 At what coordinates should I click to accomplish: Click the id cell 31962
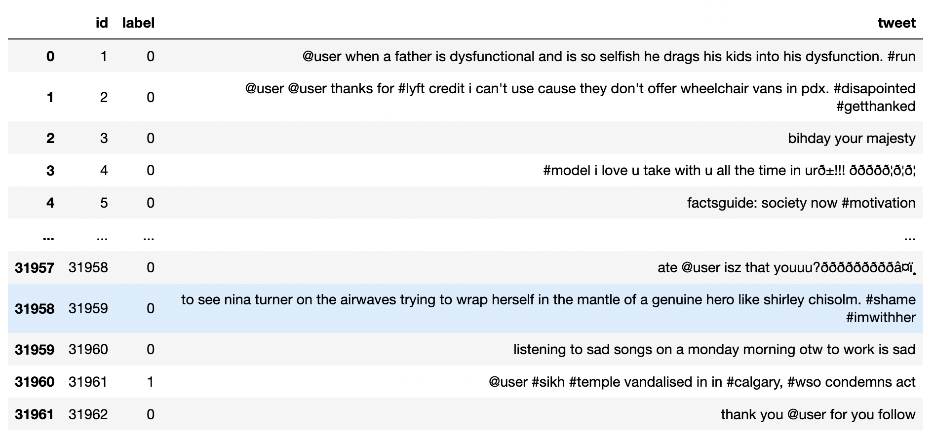(x=88, y=414)
